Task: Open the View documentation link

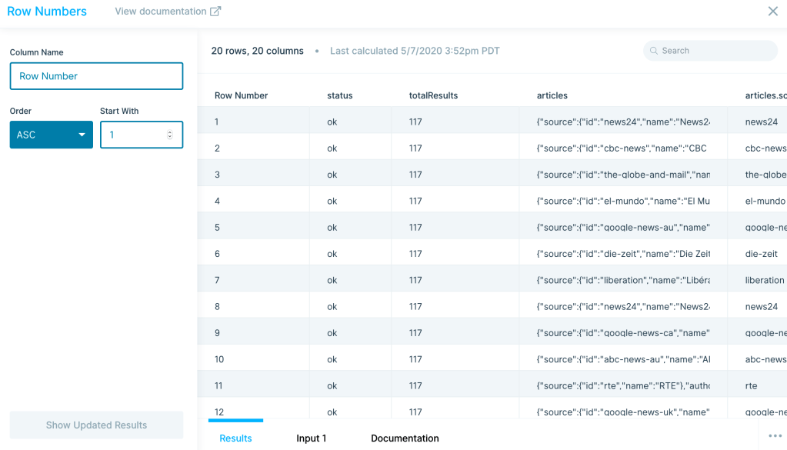Action: click(x=161, y=12)
